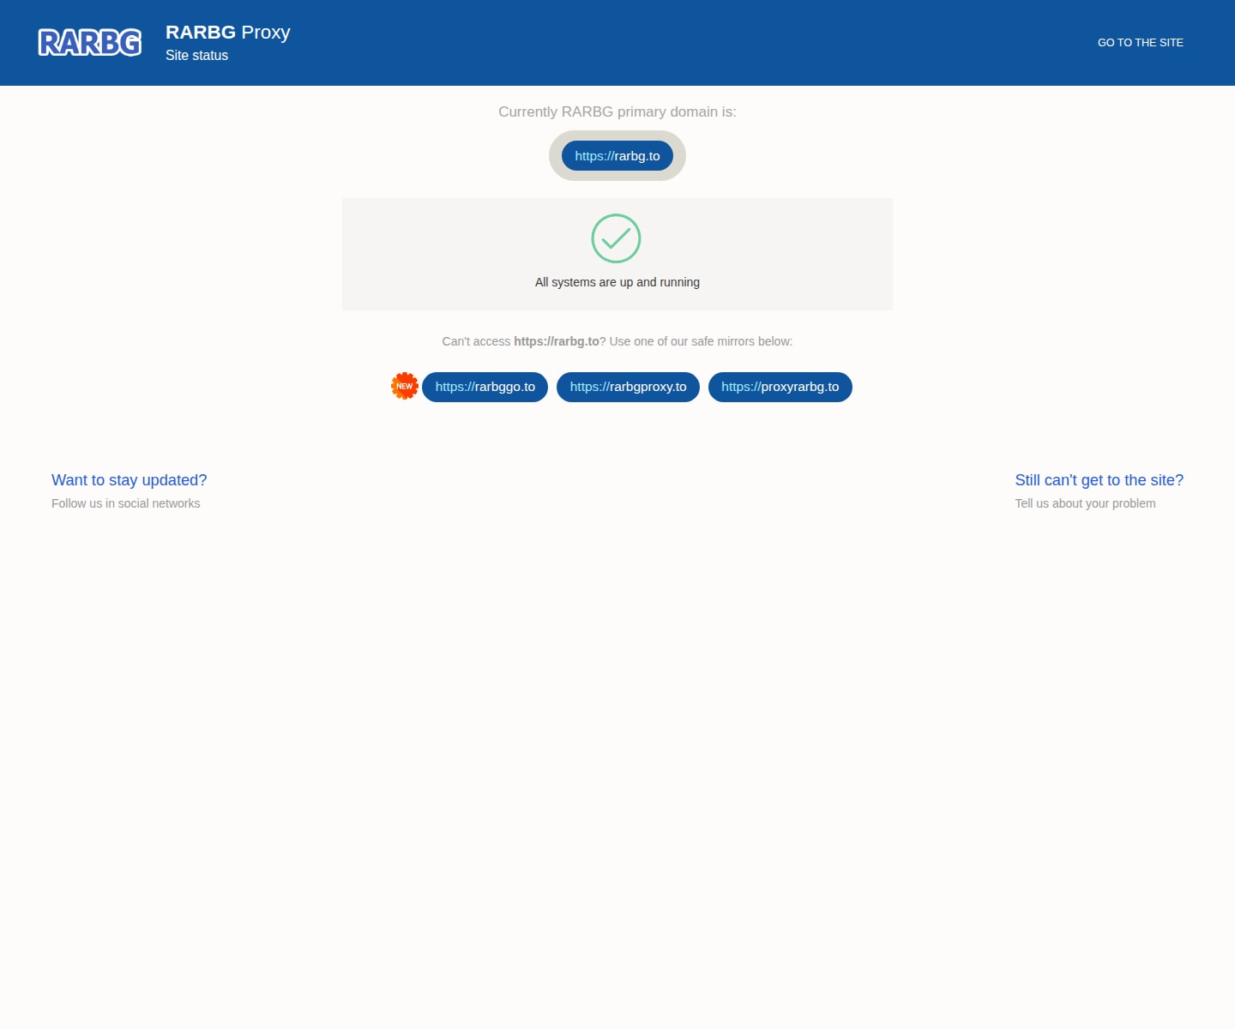Image resolution: width=1235 pixels, height=1029 pixels.
Task: Click the RARBG Proxy header title
Action: pyautogui.click(x=227, y=32)
